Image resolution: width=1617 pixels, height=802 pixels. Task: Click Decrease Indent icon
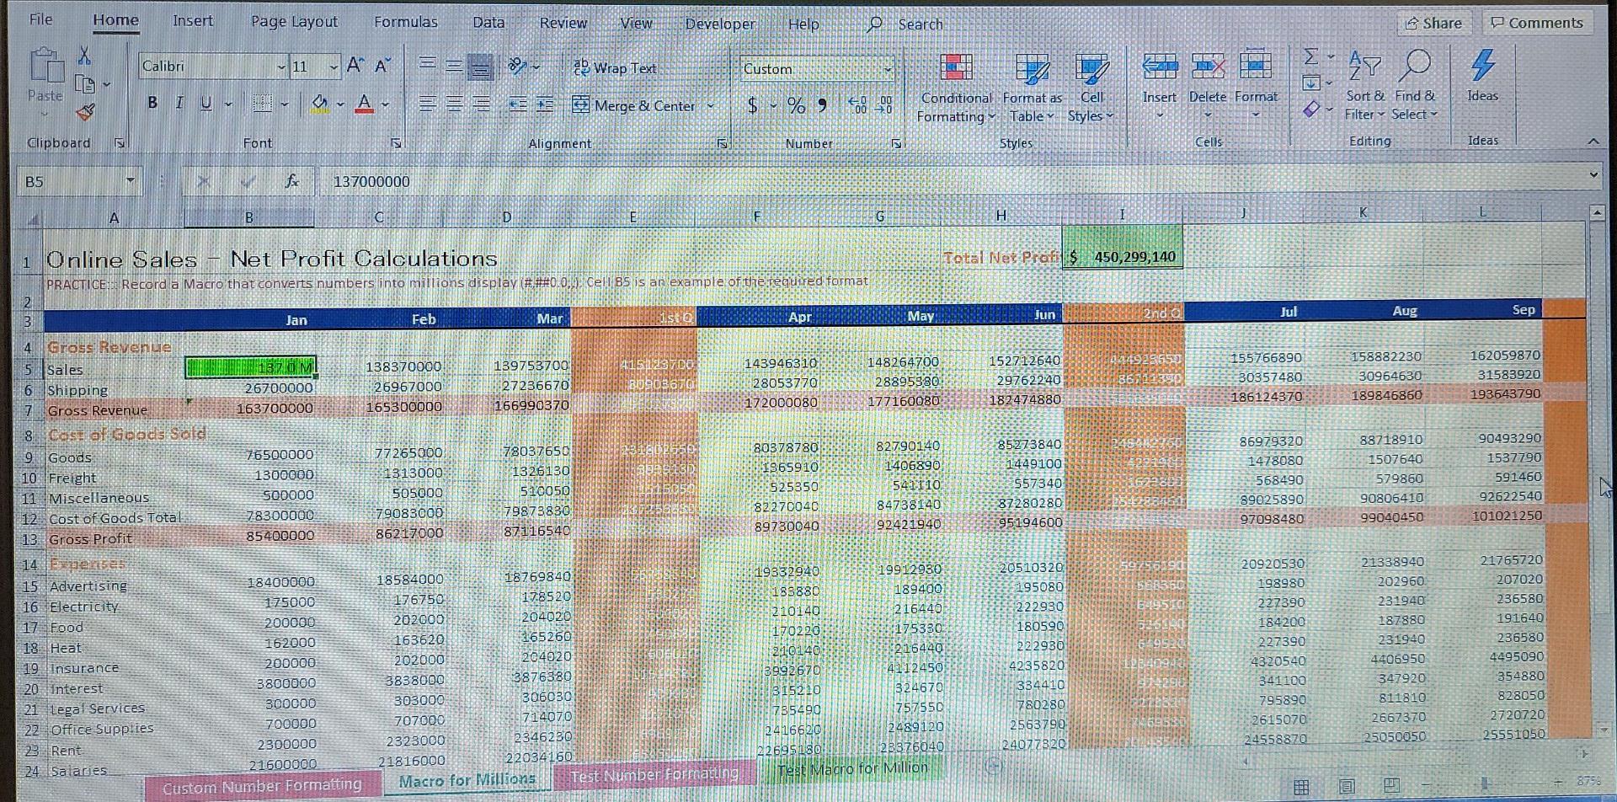point(518,105)
